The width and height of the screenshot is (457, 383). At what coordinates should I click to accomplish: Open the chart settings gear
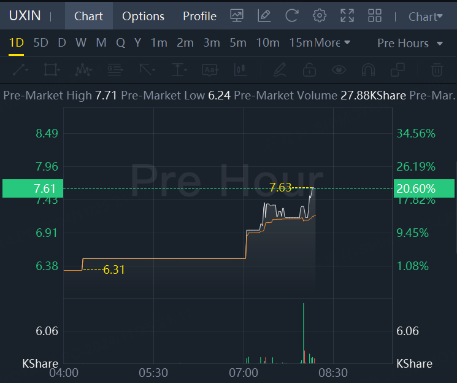click(x=319, y=16)
